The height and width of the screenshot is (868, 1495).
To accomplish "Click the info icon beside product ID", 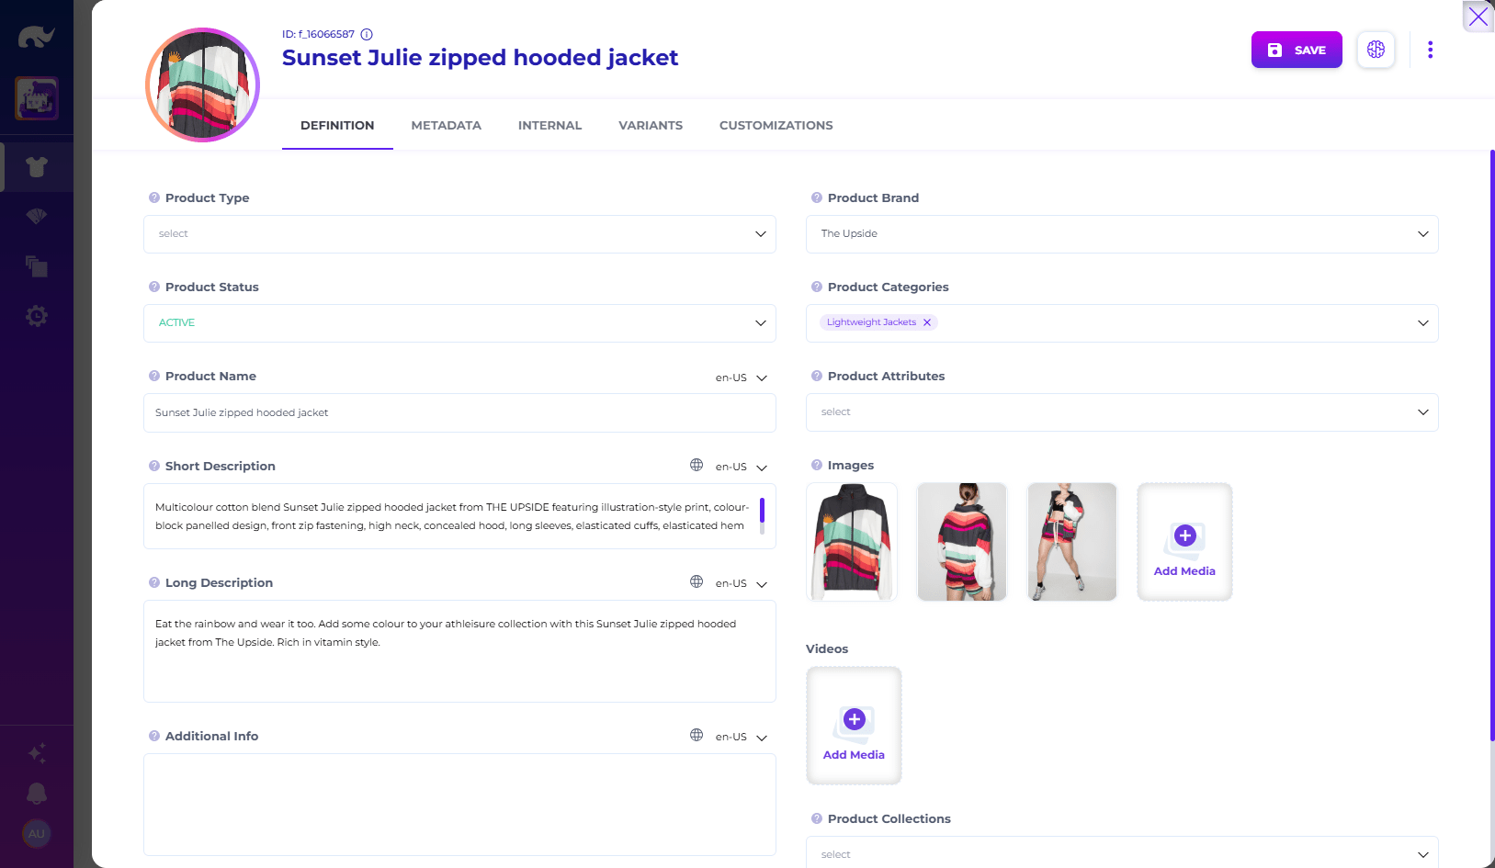I will (367, 34).
